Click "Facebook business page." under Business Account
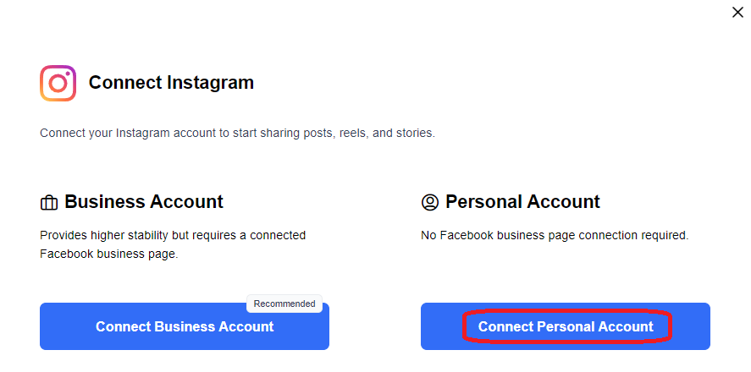 [x=108, y=254]
